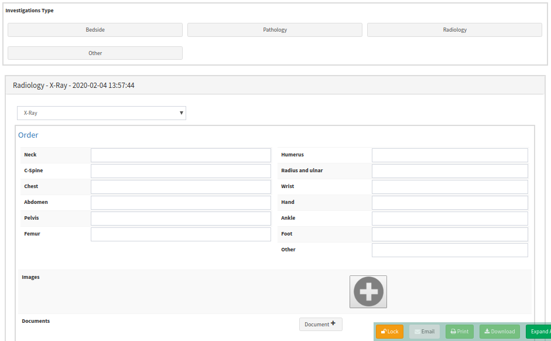Click the Lock button

click(389, 332)
